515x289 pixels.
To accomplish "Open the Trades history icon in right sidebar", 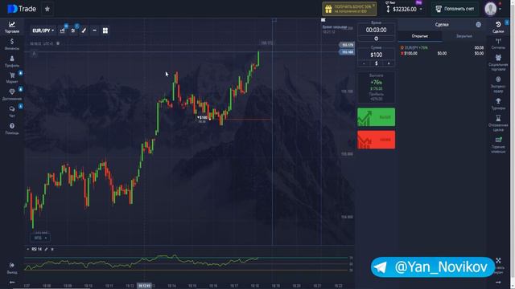I will point(498,26).
